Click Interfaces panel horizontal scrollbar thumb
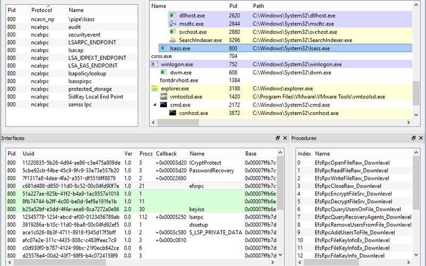This screenshot has width=426, height=266. coord(60,262)
